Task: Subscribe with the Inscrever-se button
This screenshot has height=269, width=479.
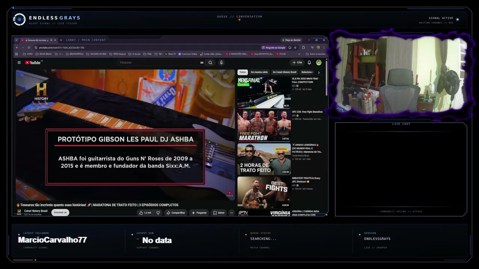Action: click(x=60, y=213)
